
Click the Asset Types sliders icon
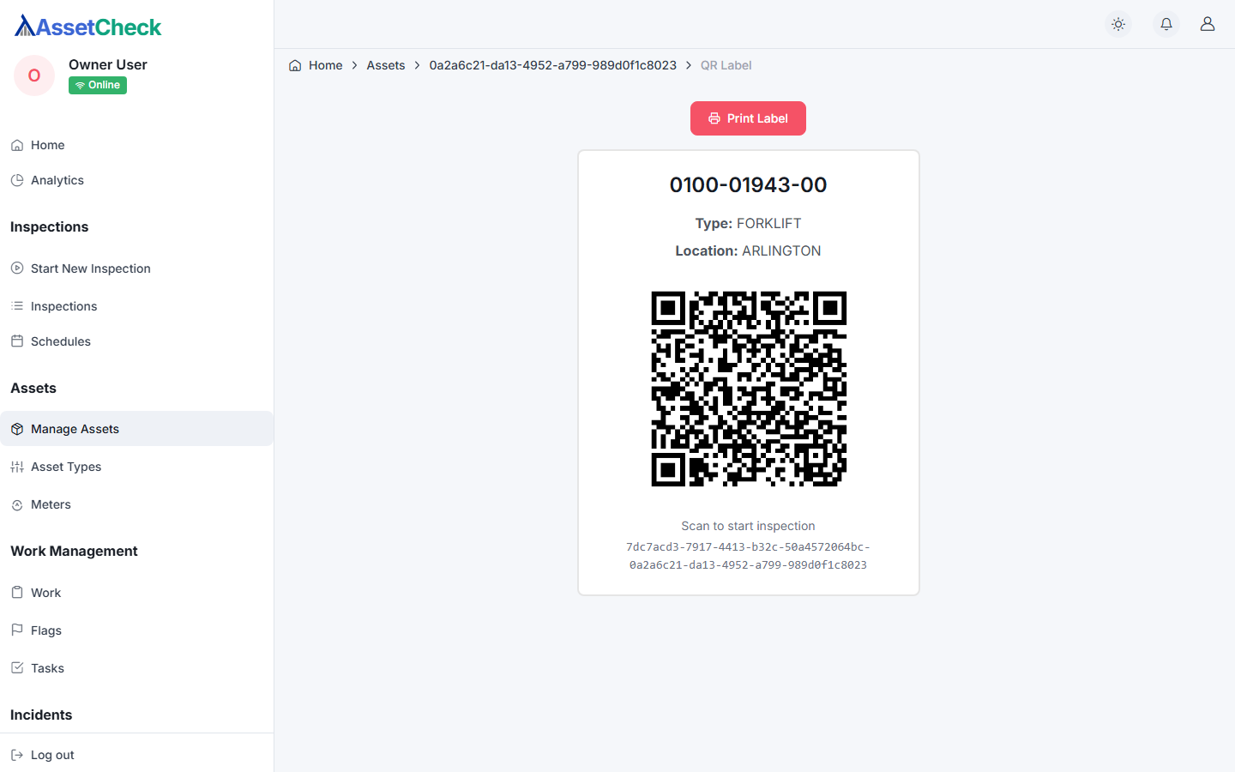(x=17, y=467)
